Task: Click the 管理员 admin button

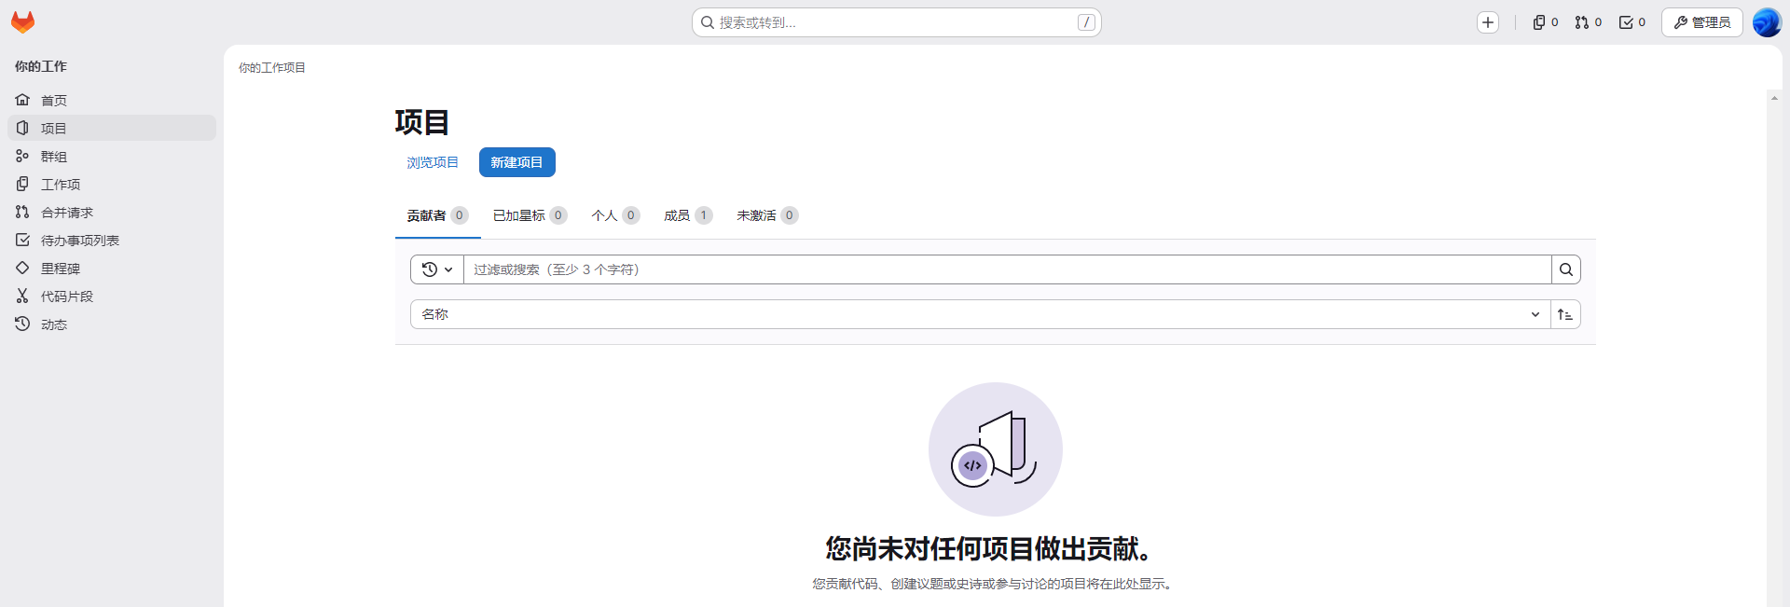Action: point(1702,22)
